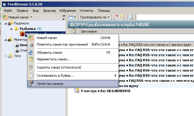The image size is (194, 116).
Task: Select the Отме watch item in tree
Action: pyautogui.click(x=23, y=50)
